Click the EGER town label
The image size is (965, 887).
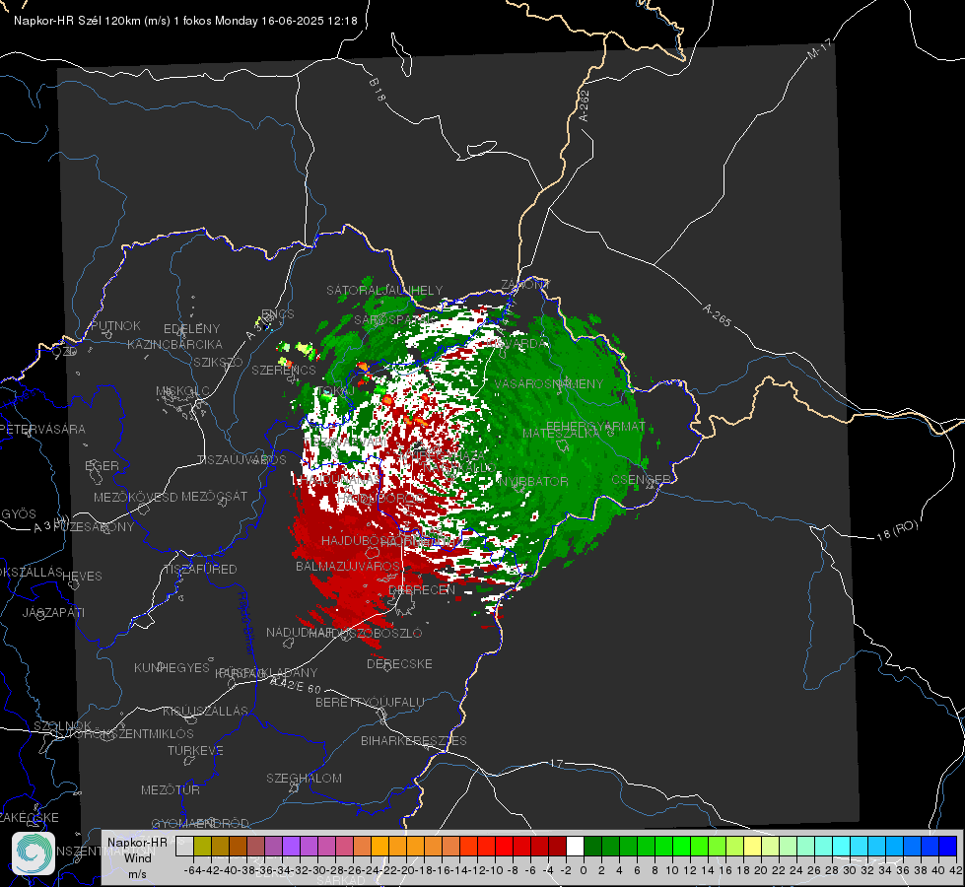coord(102,466)
